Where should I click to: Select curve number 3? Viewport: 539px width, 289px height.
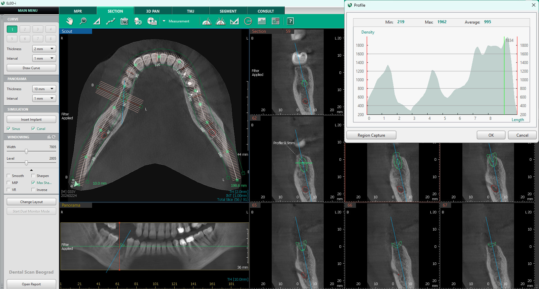(x=38, y=29)
